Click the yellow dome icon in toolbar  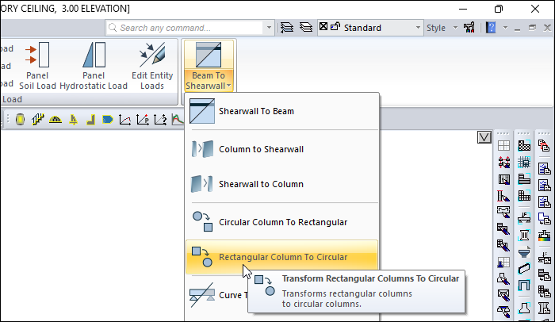(55, 120)
